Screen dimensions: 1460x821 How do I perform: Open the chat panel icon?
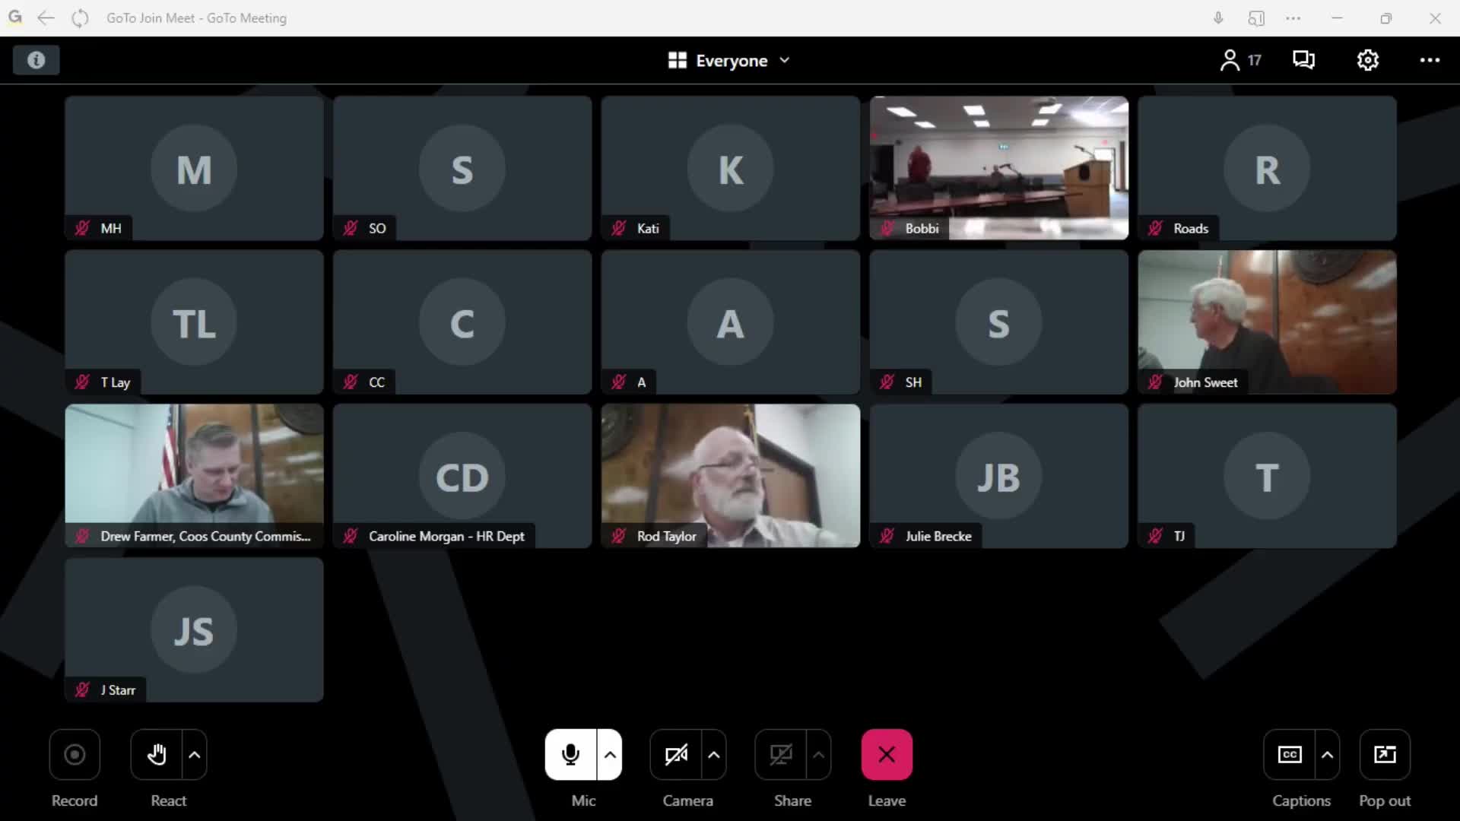coord(1303,60)
